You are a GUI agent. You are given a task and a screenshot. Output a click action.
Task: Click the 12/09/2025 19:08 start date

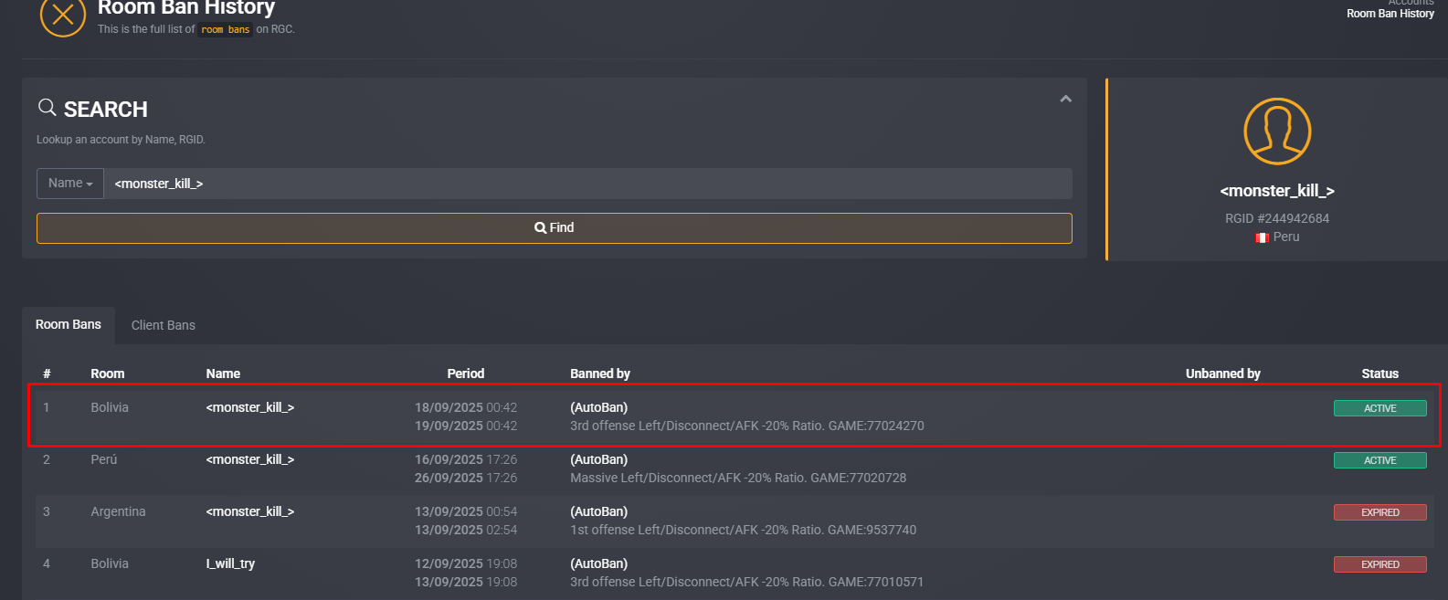click(466, 563)
